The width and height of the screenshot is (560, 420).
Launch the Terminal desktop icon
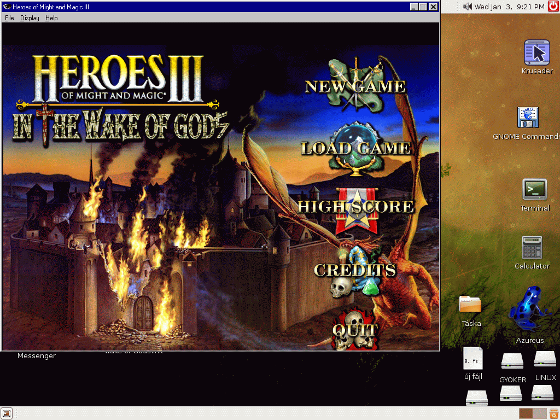point(534,189)
